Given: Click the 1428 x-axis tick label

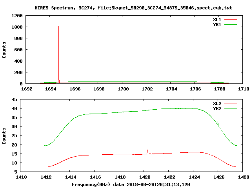Looking at the screenshot, I should click(244, 177).
